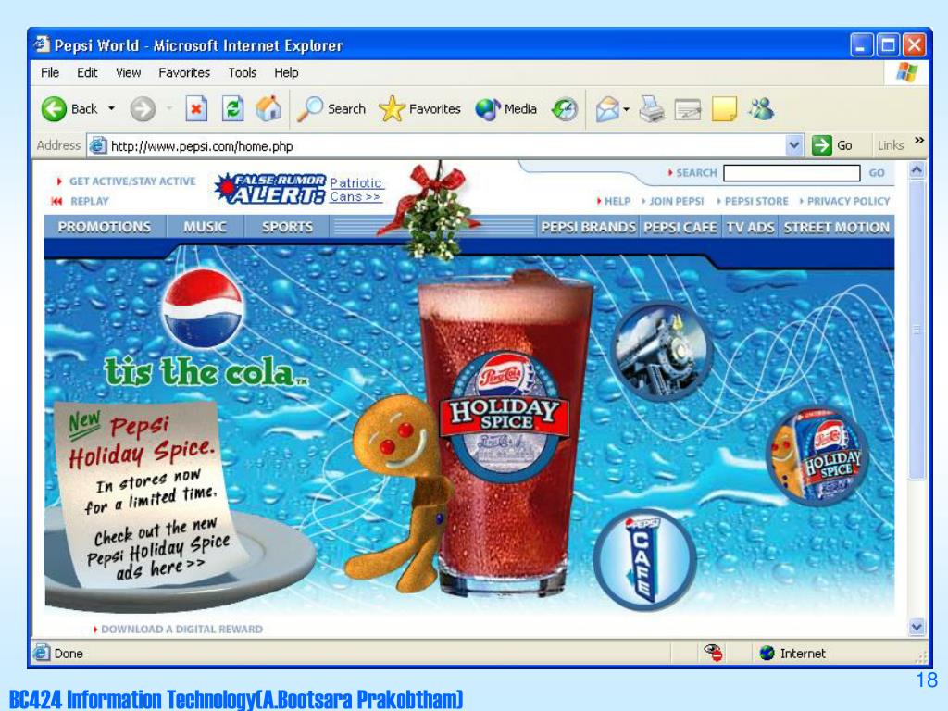
Task: Click into the Pepsi site SEARCH field
Action: click(x=792, y=173)
